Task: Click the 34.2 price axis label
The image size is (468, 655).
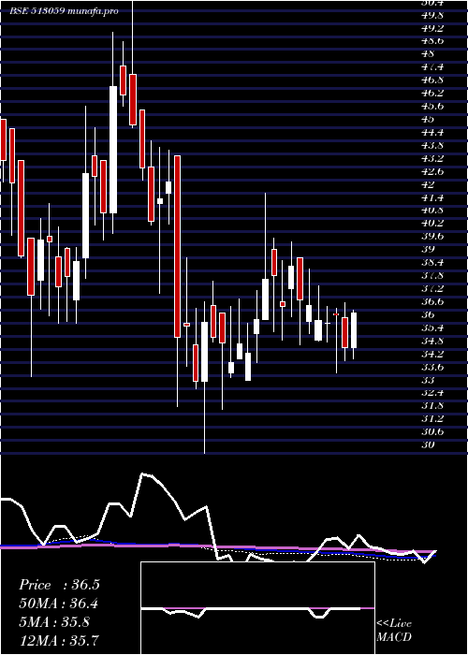Action: (x=432, y=354)
